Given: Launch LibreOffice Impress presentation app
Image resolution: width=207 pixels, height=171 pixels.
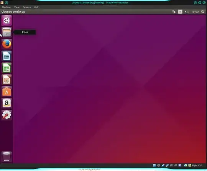Looking at the screenshot, I should tap(7, 80).
